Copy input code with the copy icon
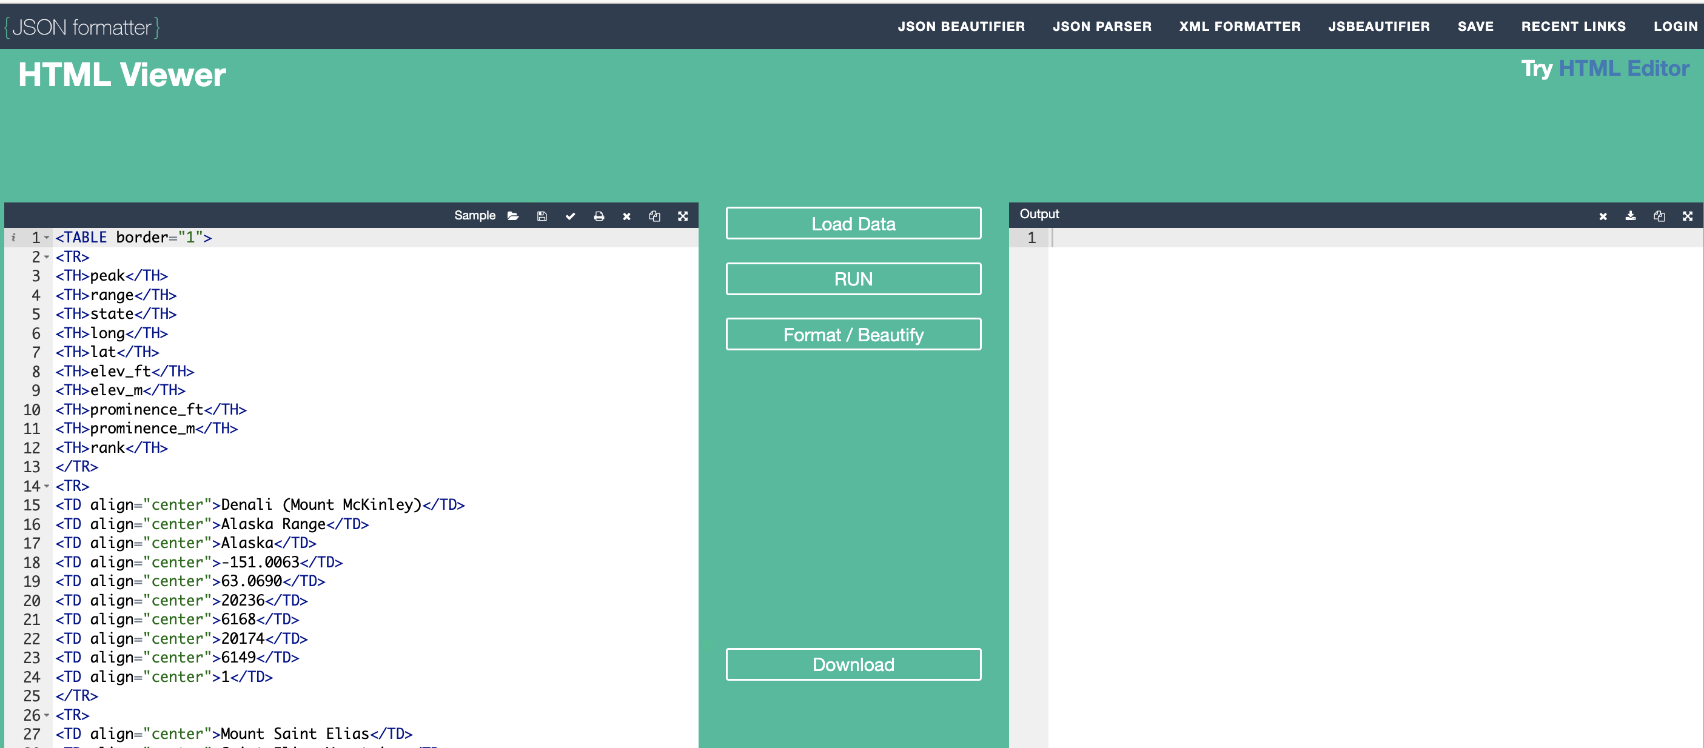1704x748 pixels. pos(654,216)
